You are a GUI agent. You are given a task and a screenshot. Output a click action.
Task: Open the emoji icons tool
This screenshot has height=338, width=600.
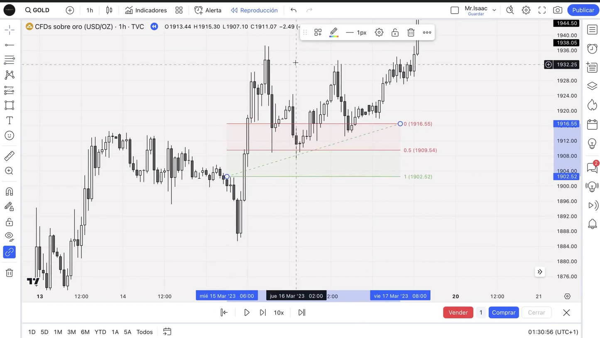[9, 136]
